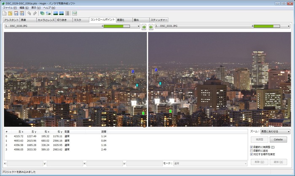This screenshot has width=295, height=176.
Task: Open the 表示 menu
Action: 36,8
